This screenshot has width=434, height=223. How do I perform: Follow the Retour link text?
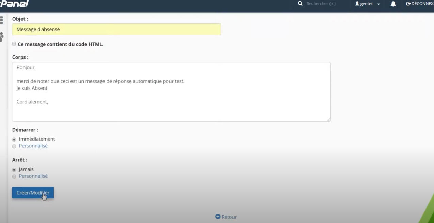tap(229, 217)
